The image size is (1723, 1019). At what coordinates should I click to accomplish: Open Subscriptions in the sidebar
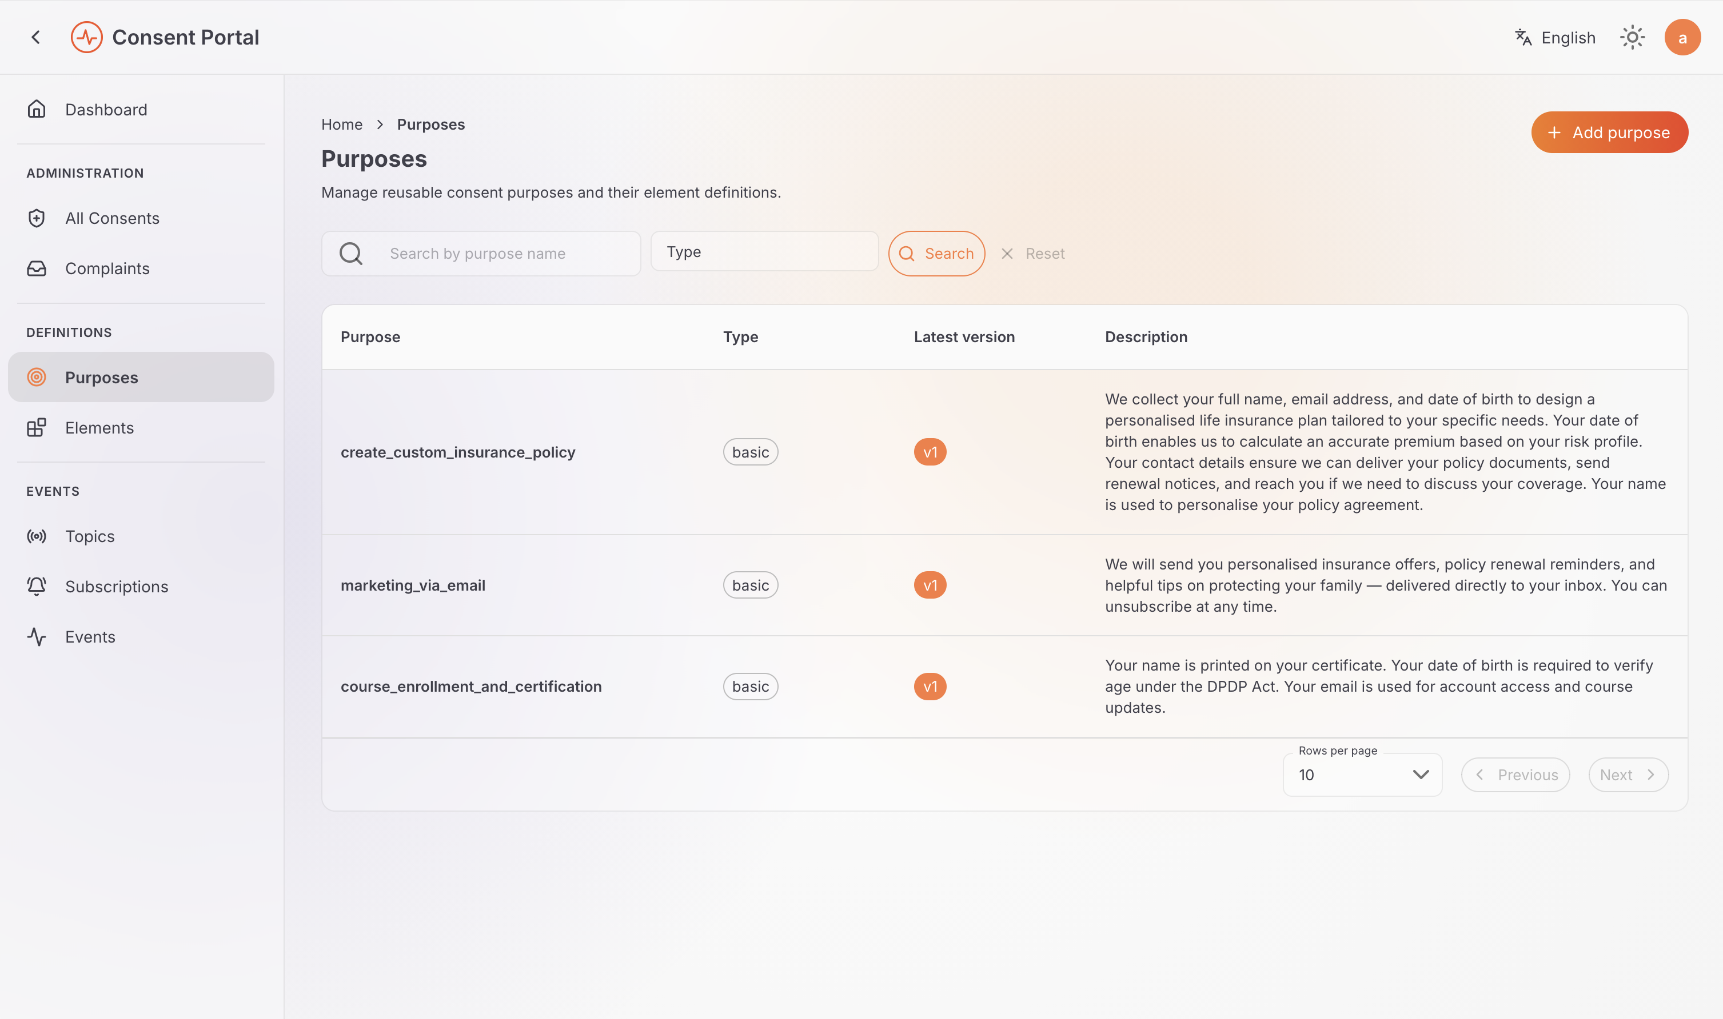click(x=141, y=585)
